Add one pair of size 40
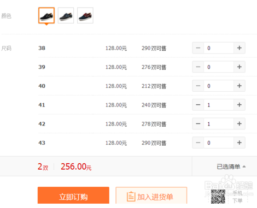The height and width of the screenshot is (208, 257). [240, 86]
